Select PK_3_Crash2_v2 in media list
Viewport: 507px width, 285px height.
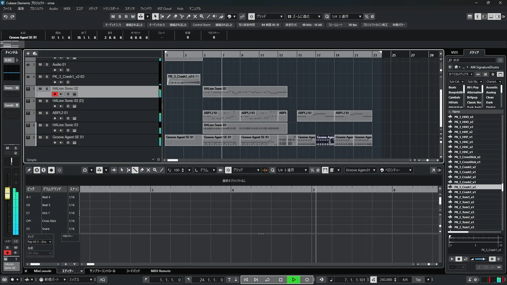(465, 177)
